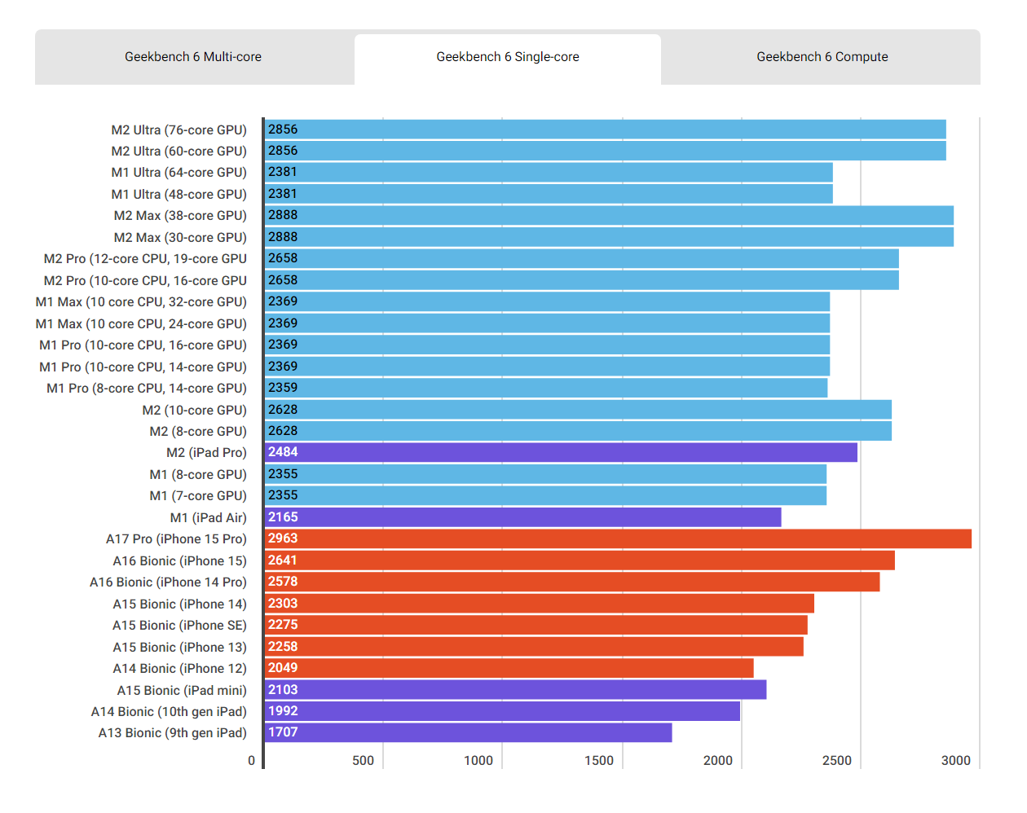Select the M1 Max 24-core GPU bar

[547, 323]
